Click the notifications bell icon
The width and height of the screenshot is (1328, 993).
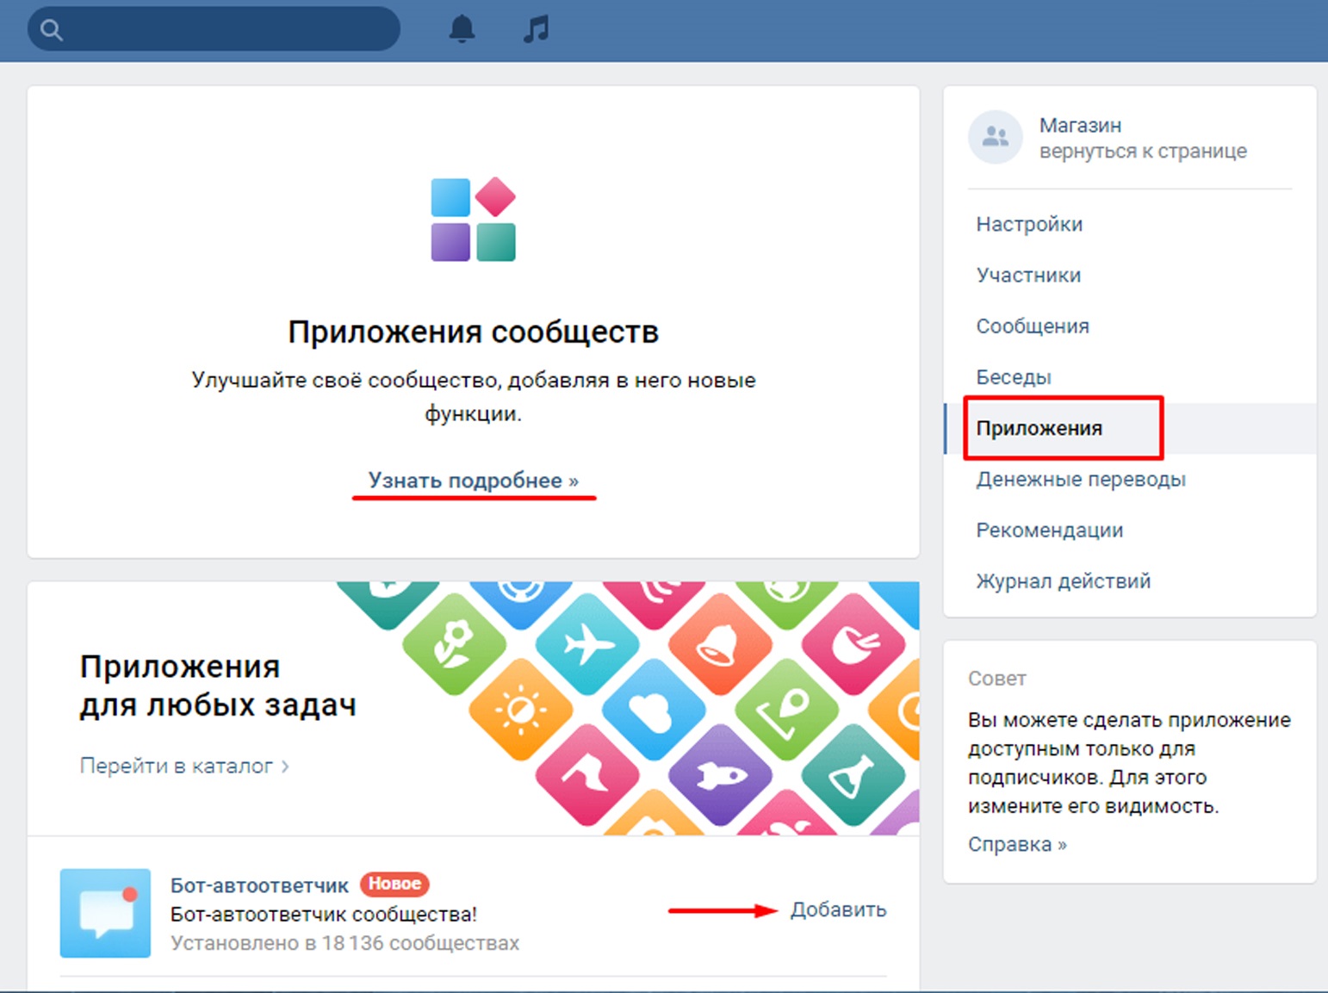pos(462,29)
